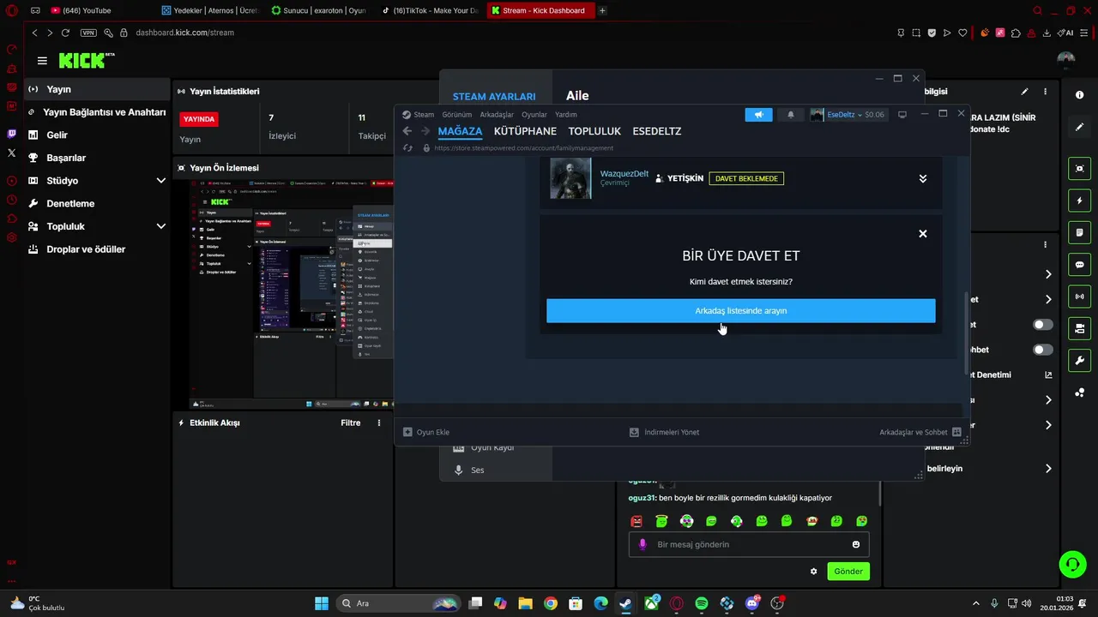Screen dimensions: 1098x617
Task: Open a new browser tab
Action: (602, 10)
